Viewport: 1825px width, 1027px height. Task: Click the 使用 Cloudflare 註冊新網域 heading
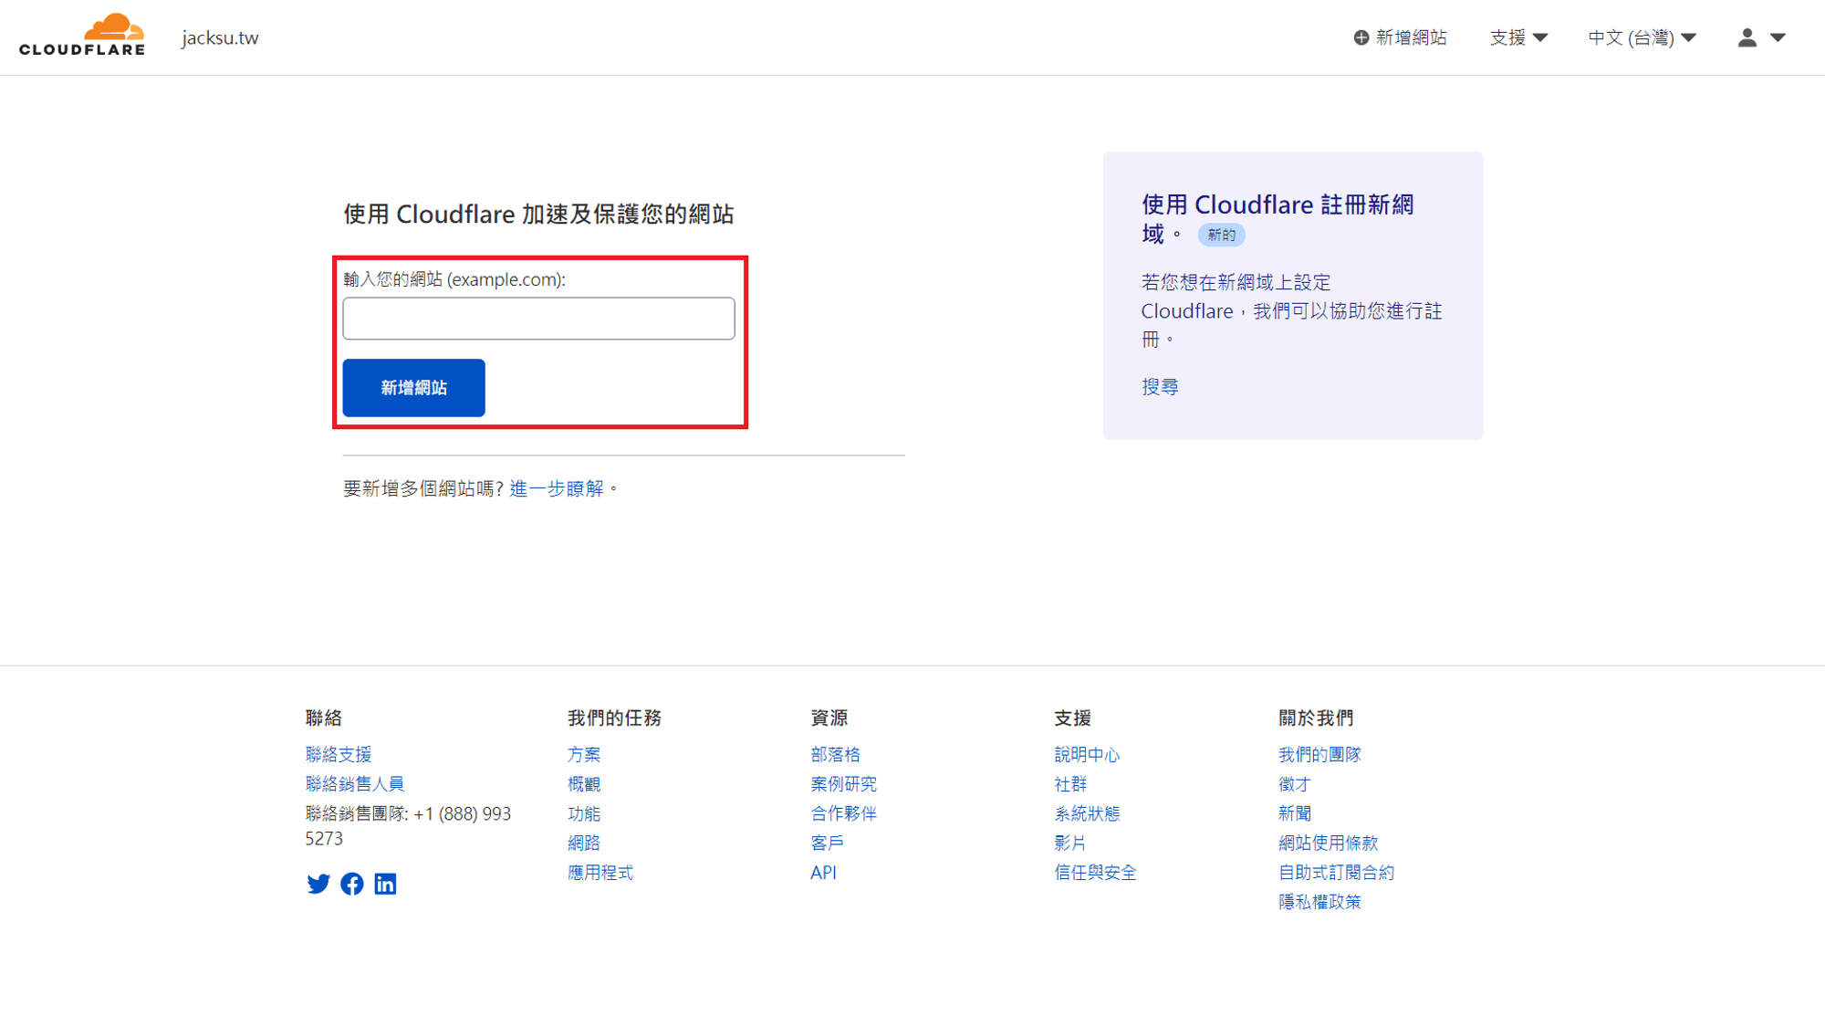tap(1277, 218)
